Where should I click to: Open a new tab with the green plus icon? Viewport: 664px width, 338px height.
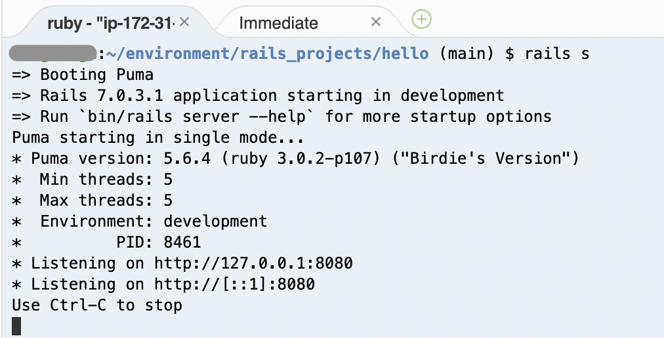(421, 19)
